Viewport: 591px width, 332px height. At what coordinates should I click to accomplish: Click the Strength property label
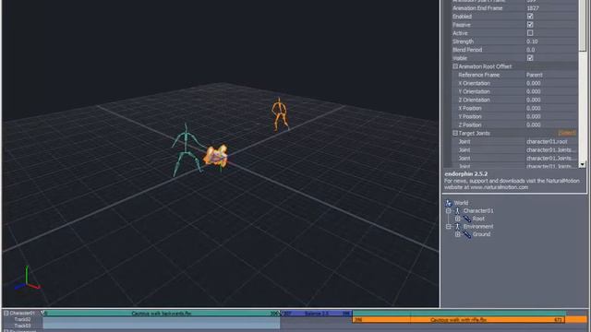pos(463,41)
